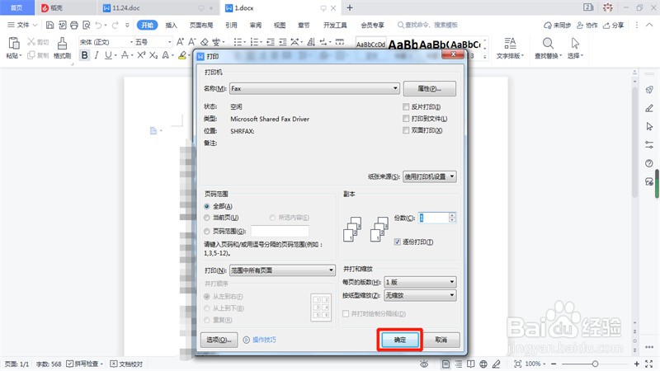This screenshot has height=371, width=660.
Task: Open the 插入 (Insert) ribbon tab
Action: pos(171,26)
